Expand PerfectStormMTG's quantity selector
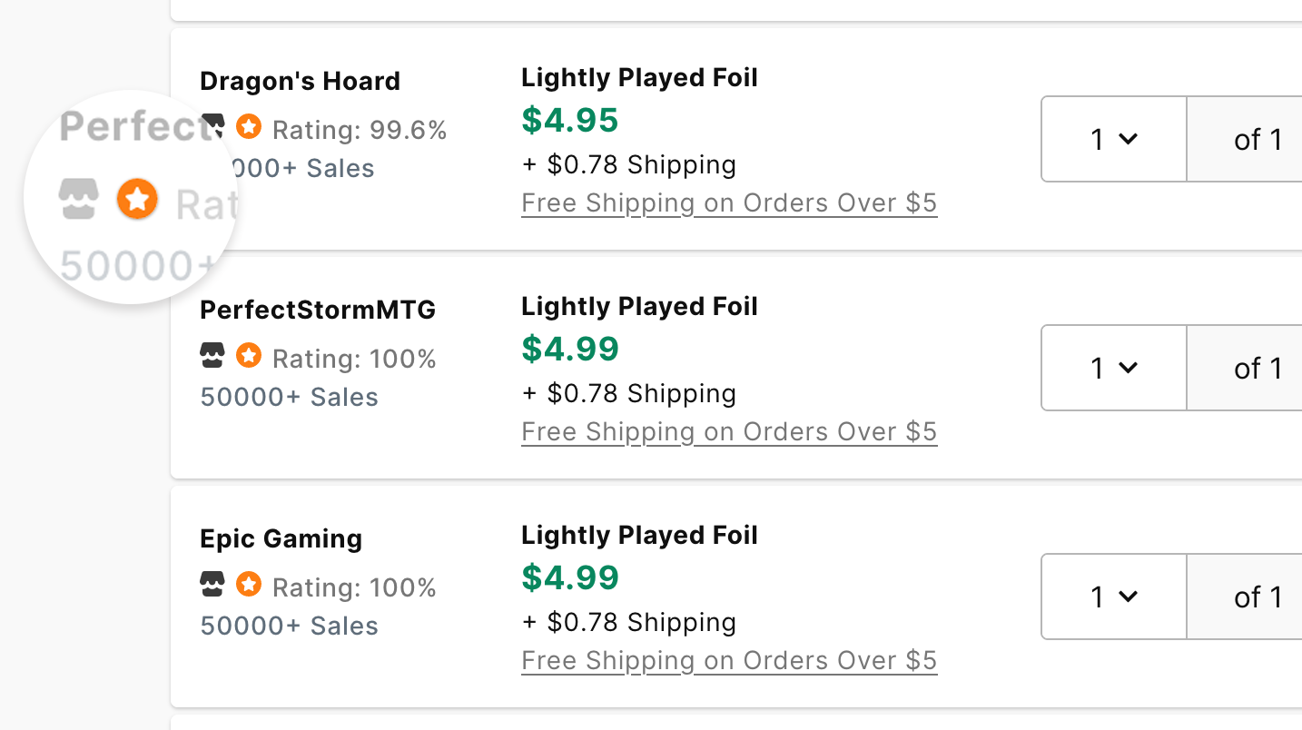The image size is (1302, 730). point(1113,368)
